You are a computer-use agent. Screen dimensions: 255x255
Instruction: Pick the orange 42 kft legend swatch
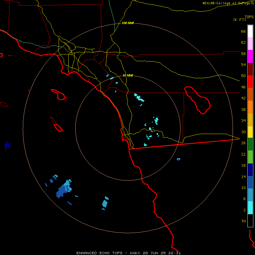250,107
